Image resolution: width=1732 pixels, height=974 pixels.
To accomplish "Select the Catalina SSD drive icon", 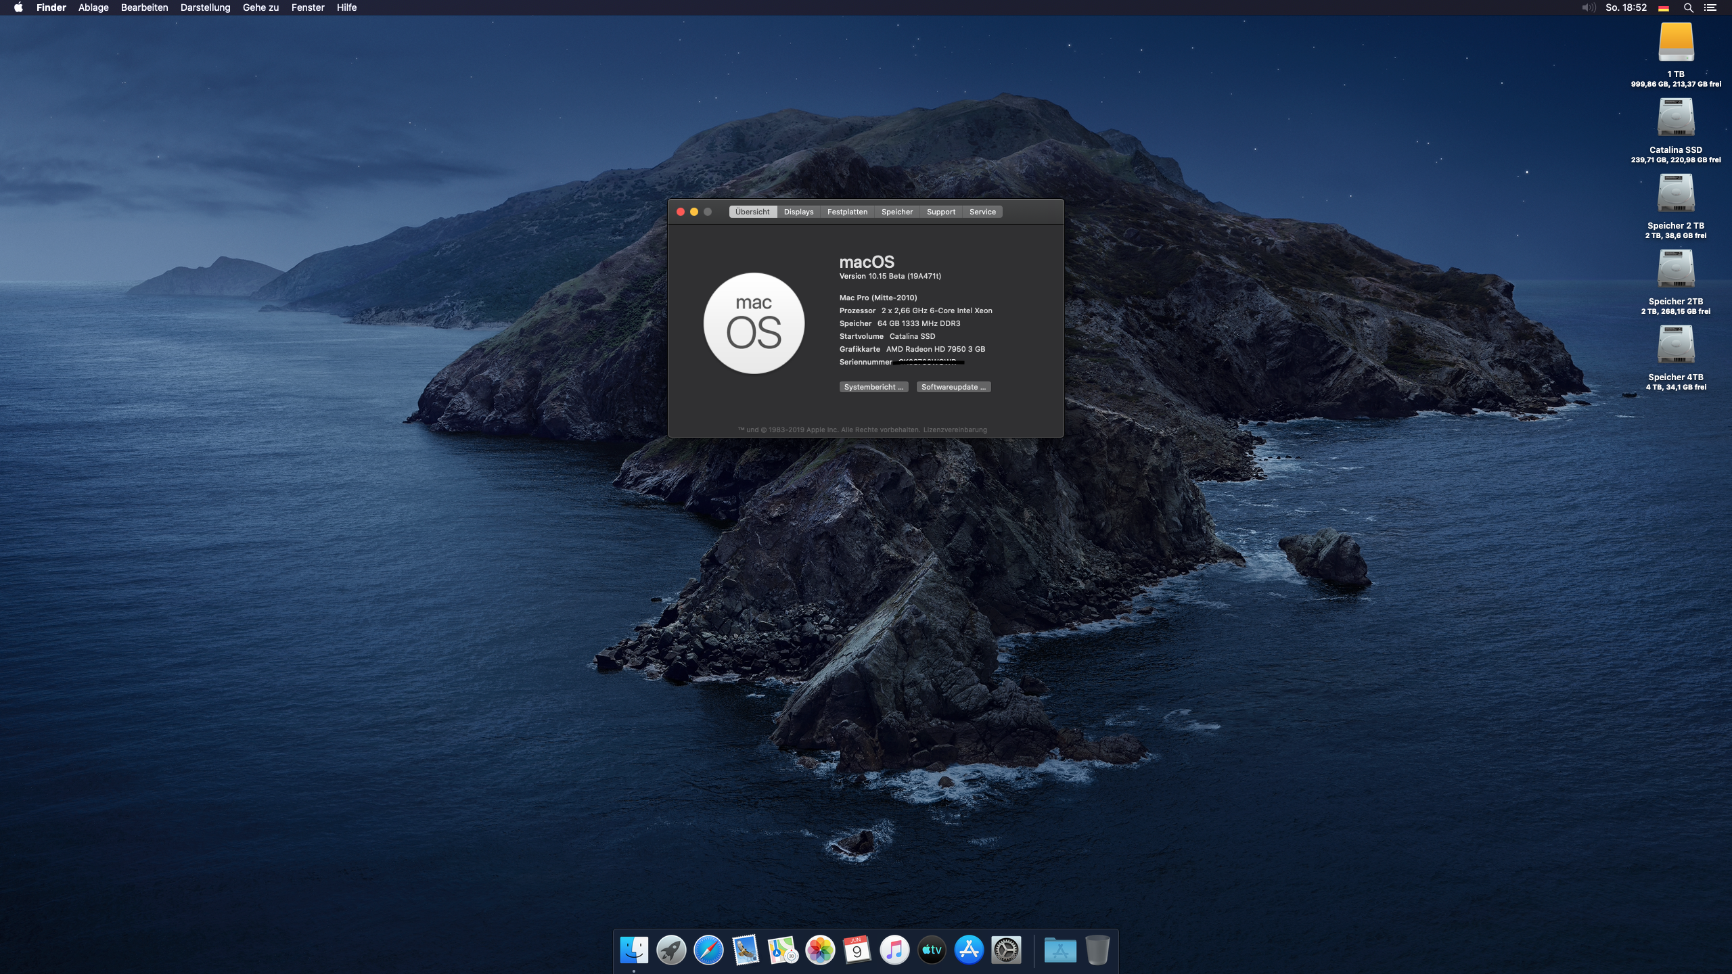I will coord(1676,118).
